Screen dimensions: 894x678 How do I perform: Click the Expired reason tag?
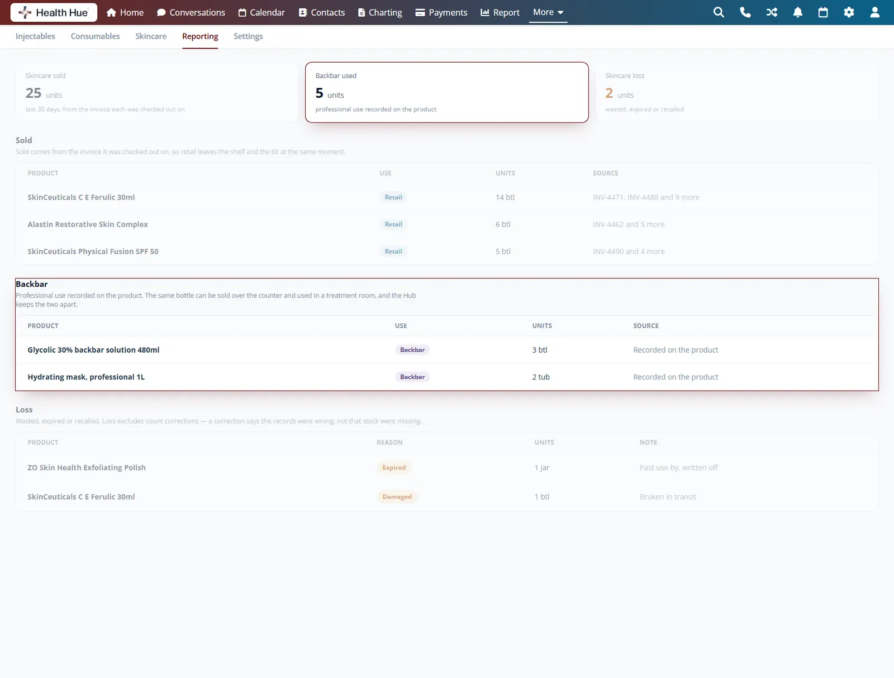[394, 467]
